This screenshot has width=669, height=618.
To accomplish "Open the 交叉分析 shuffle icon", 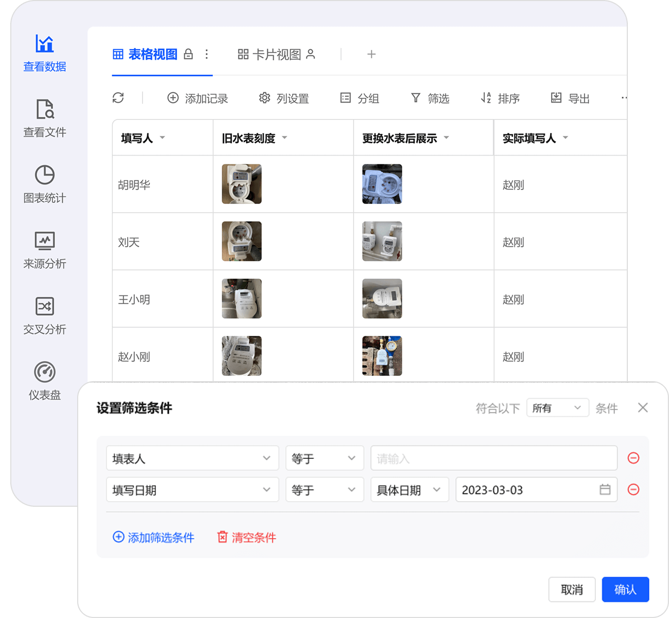I will 45,306.
